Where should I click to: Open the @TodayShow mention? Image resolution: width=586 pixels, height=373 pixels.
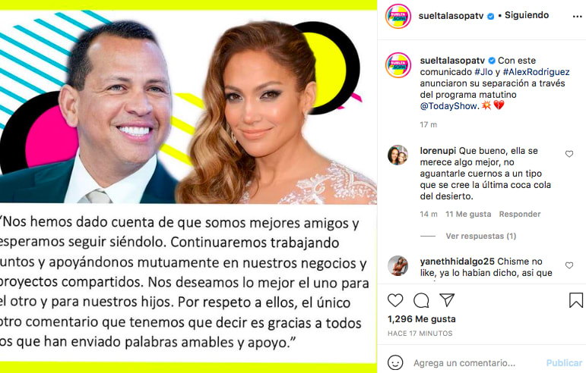pos(448,106)
